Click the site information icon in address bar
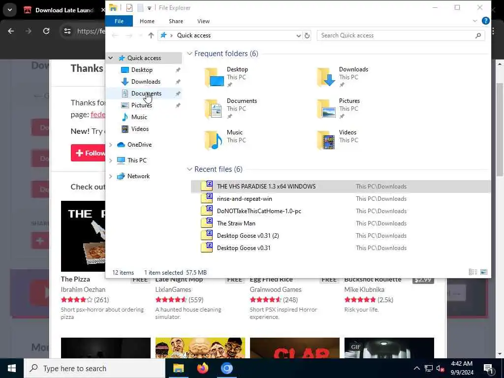 (x=67, y=31)
